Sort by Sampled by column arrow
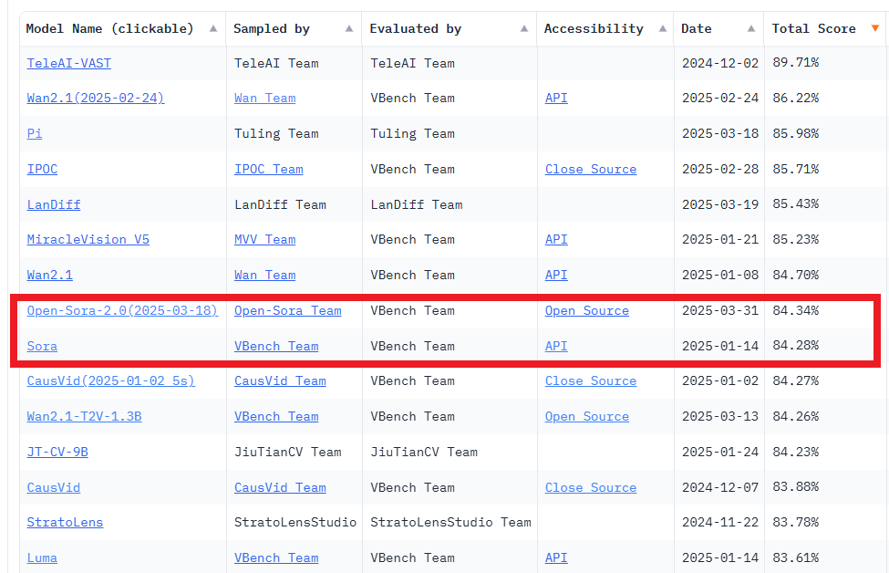The height and width of the screenshot is (573, 889). click(349, 28)
